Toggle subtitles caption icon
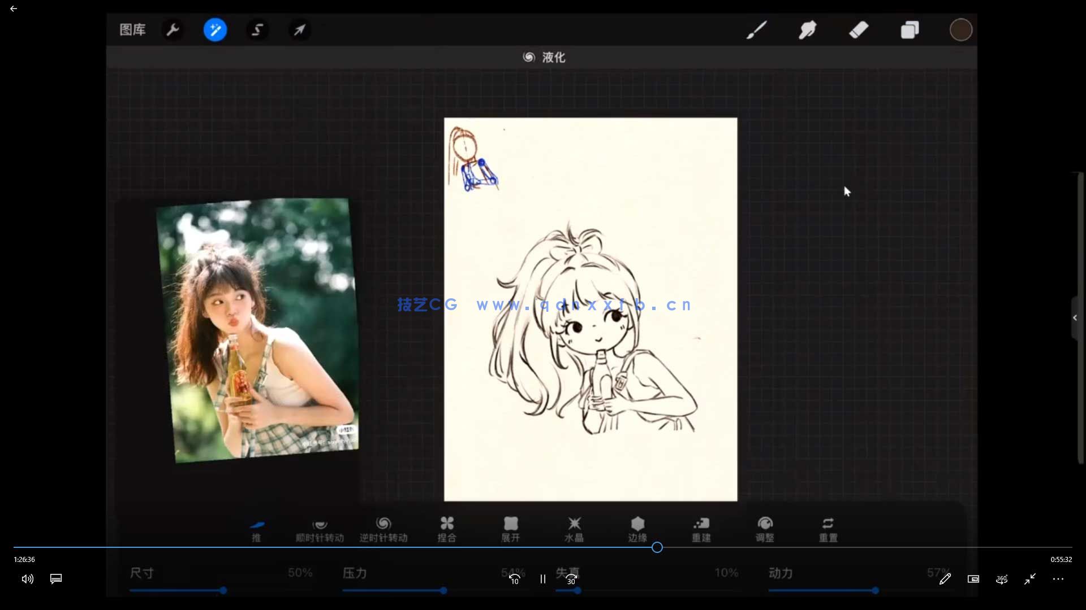 [x=56, y=579]
